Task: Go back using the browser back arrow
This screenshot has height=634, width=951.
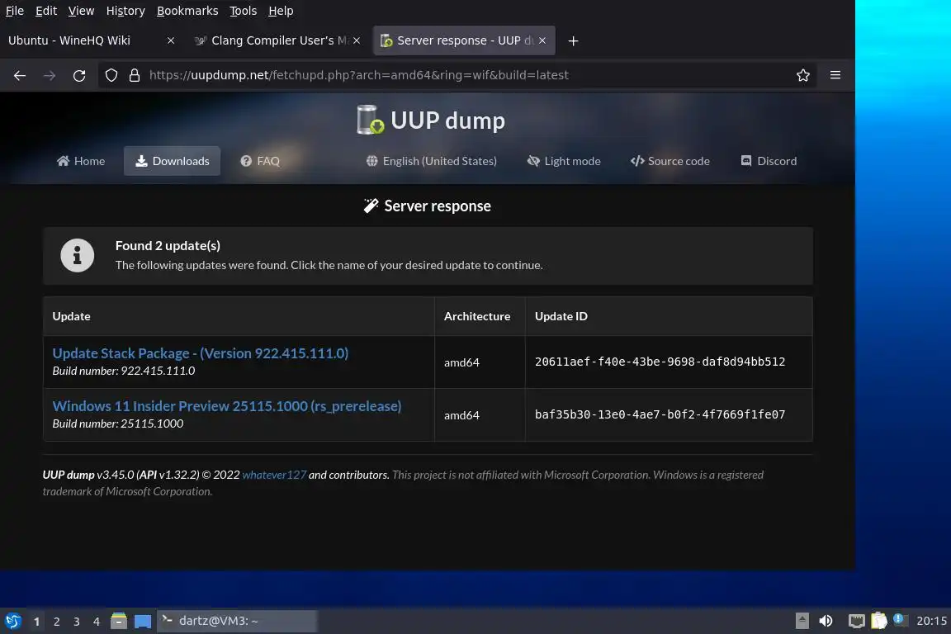Action: click(20, 75)
